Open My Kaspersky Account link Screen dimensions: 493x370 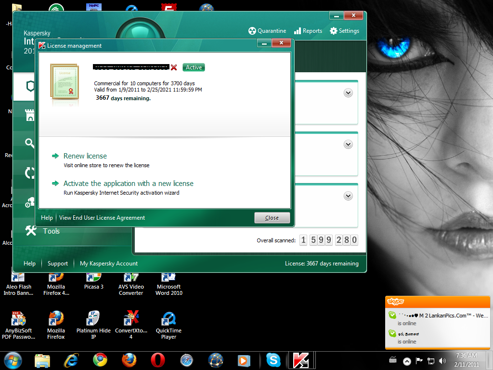109,264
